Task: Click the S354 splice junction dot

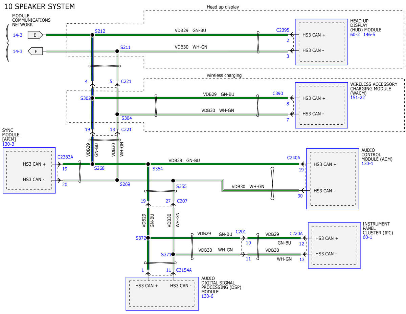Action: (x=148, y=164)
